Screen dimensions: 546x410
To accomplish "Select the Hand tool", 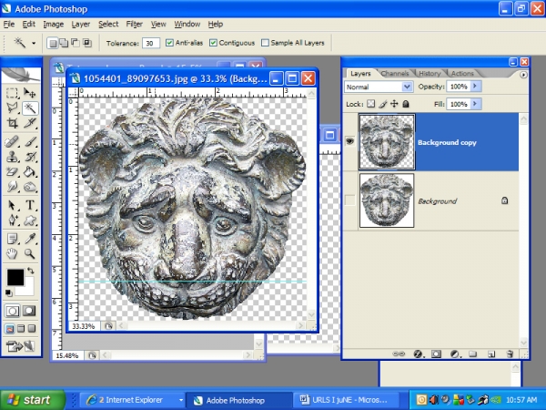I will [12, 253].
